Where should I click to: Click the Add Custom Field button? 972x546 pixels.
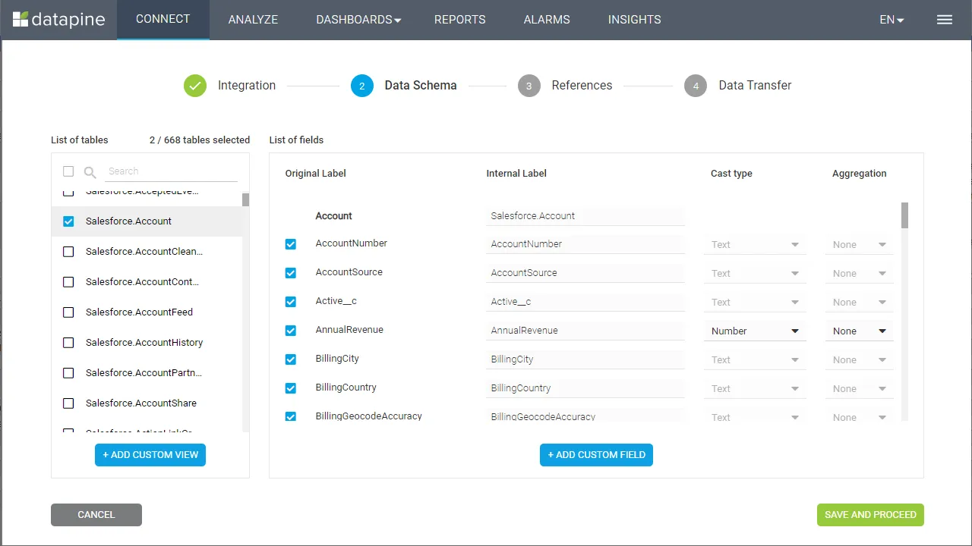(x=596, y=455)
